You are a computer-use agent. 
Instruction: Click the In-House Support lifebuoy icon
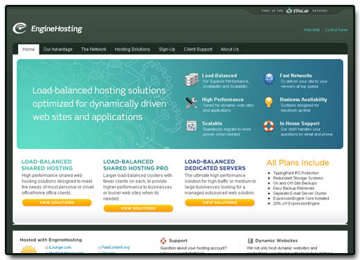(269, 126)
